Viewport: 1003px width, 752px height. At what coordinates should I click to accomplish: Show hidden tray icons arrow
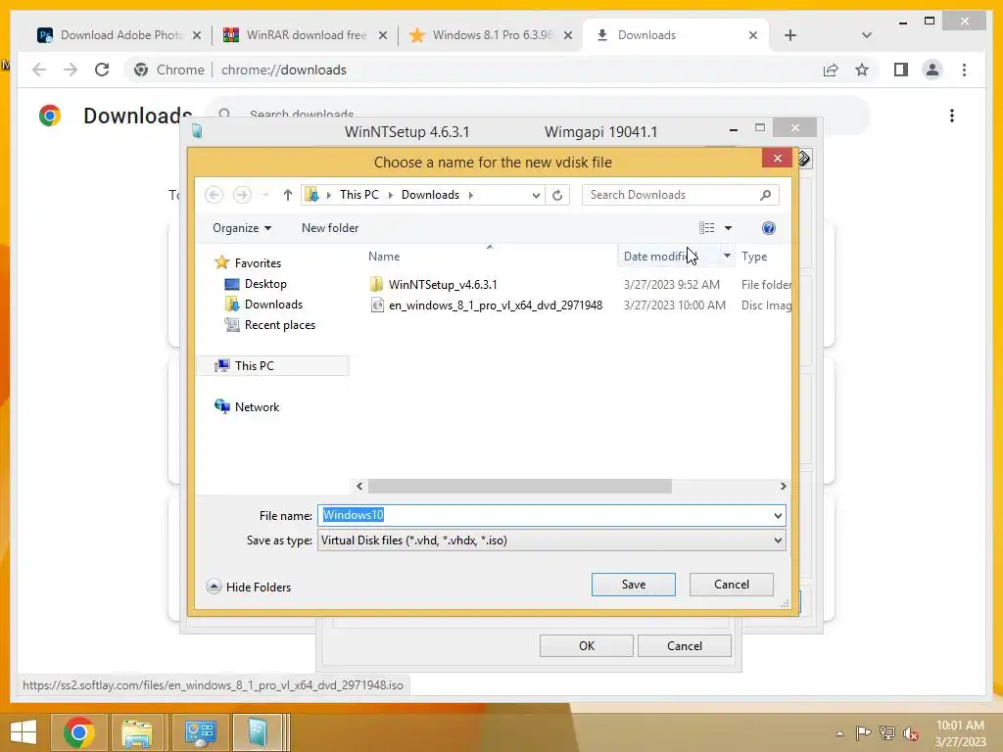[839, 733]
